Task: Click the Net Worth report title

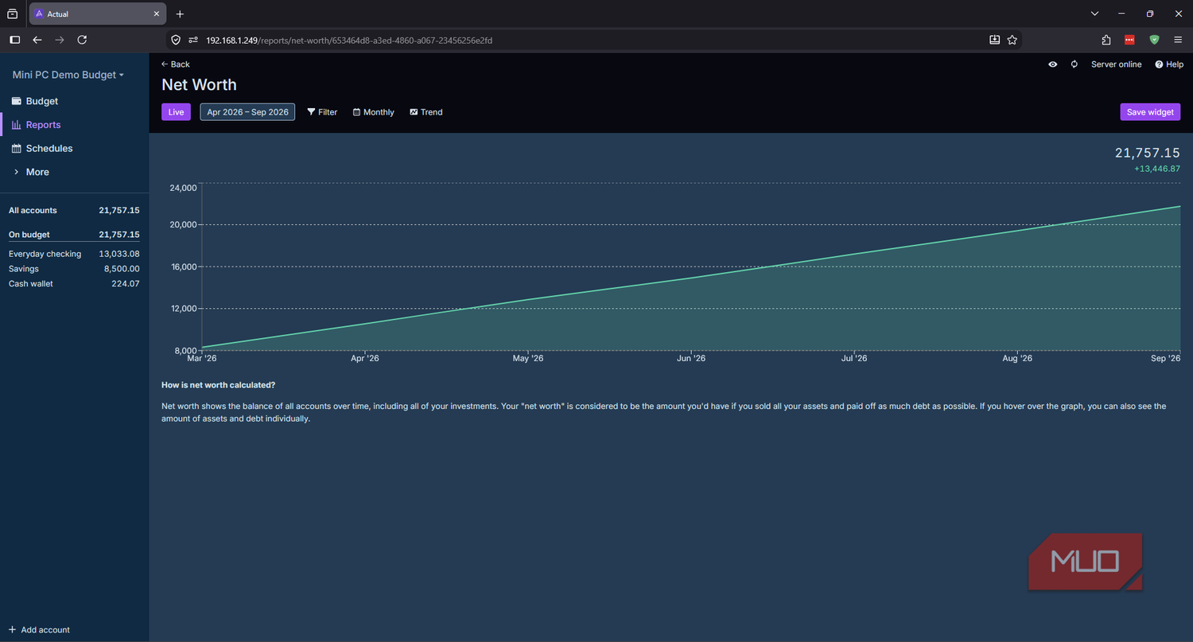Action: (199, 85)
